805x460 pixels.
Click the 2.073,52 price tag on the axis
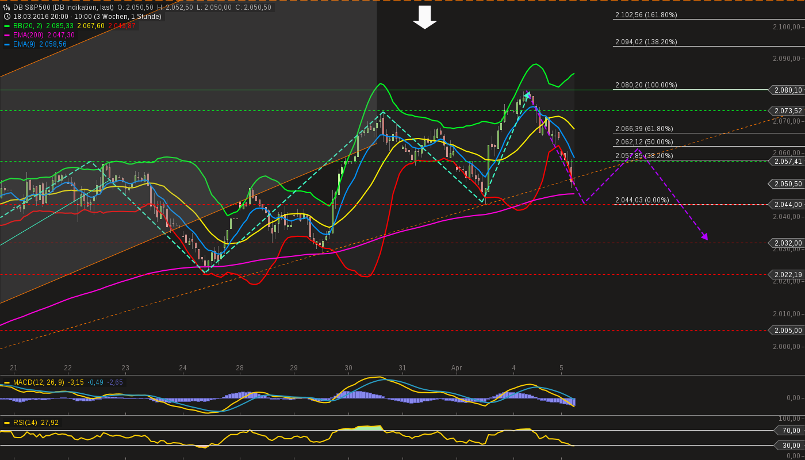[x=785, y=111]
